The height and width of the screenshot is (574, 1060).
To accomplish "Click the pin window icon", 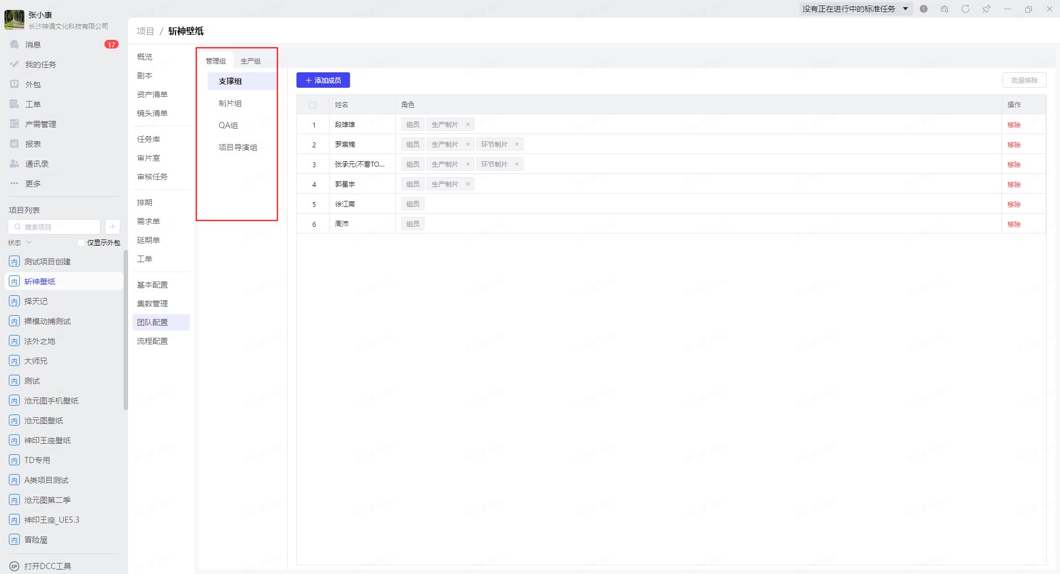I will [x=986, y=9].
